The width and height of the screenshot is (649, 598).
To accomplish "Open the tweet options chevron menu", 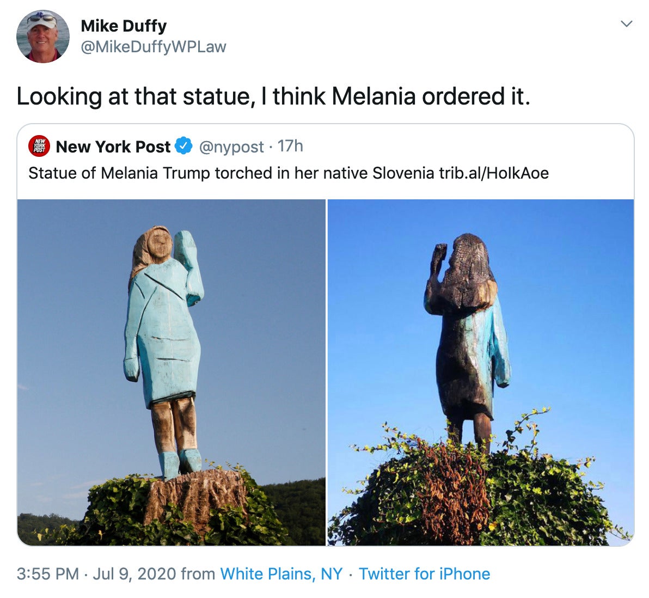I will coord(627,23).
